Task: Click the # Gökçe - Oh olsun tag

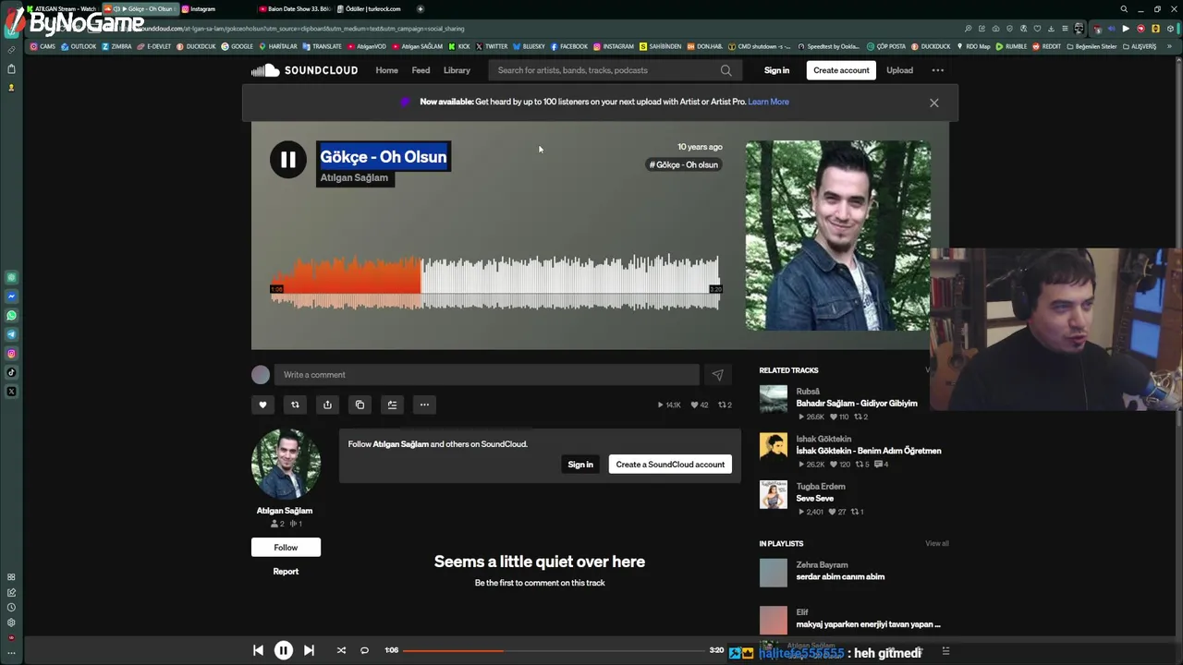Action: pos(683,164)
